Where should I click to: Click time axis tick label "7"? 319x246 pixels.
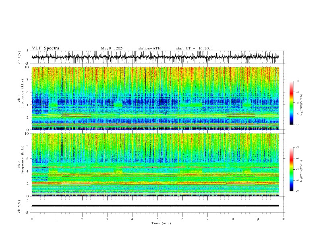[208, 219]
